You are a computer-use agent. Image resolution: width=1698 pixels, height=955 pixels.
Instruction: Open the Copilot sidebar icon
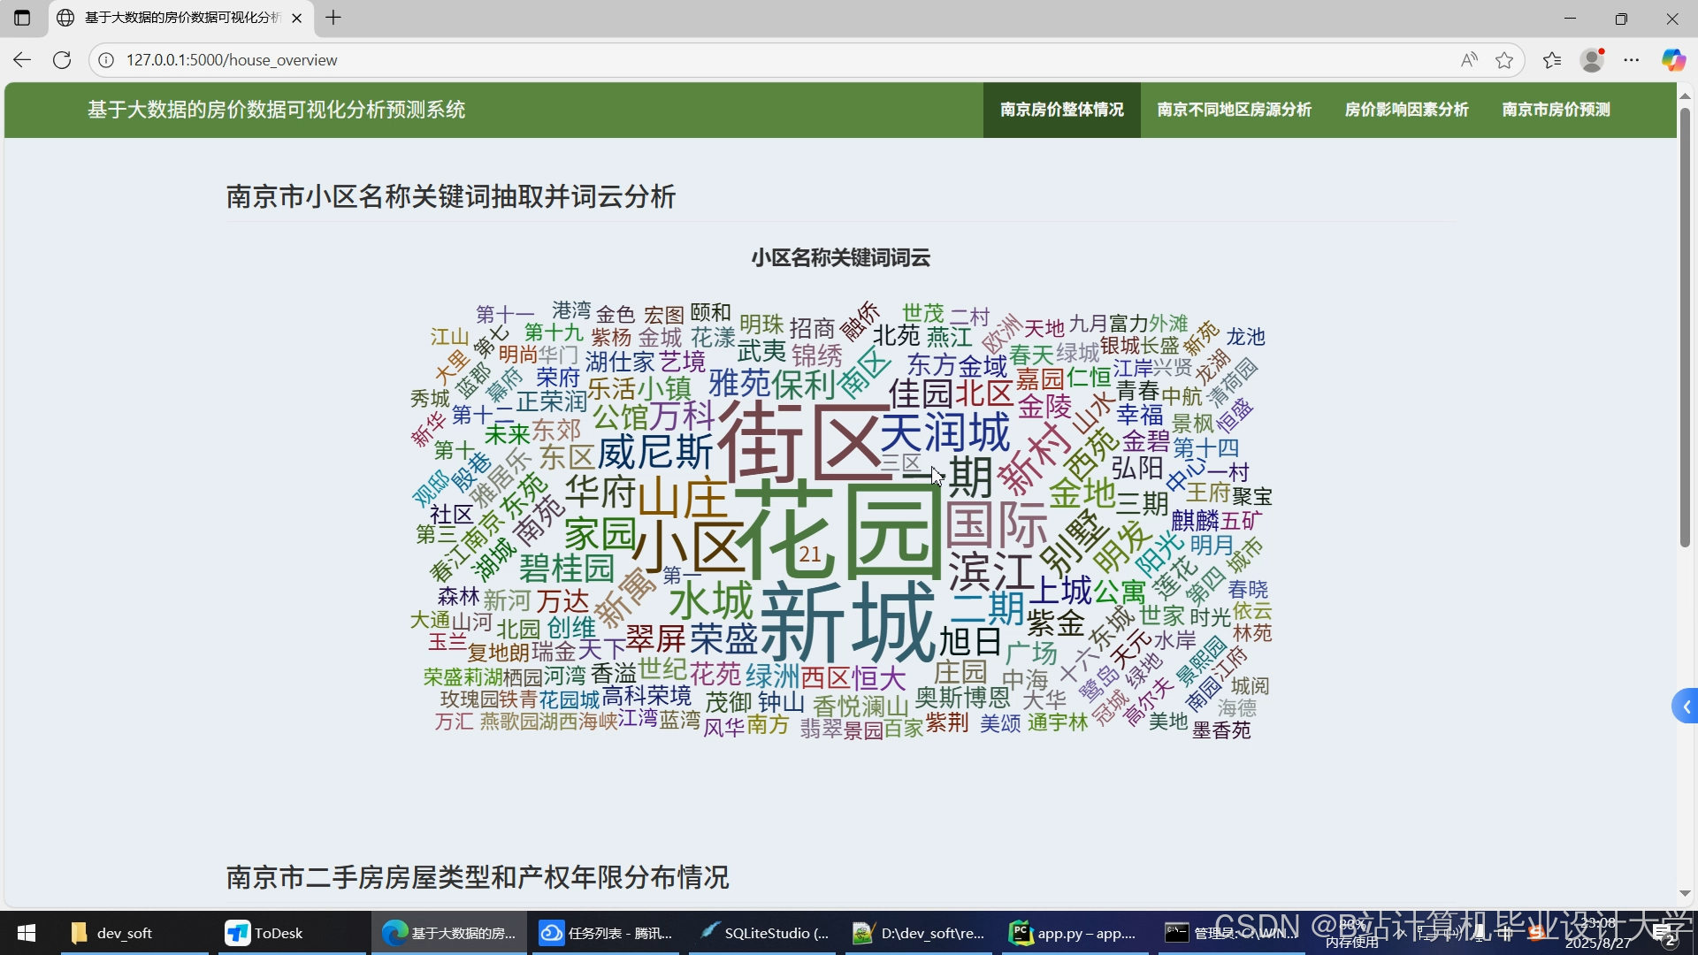(1672, 60)
